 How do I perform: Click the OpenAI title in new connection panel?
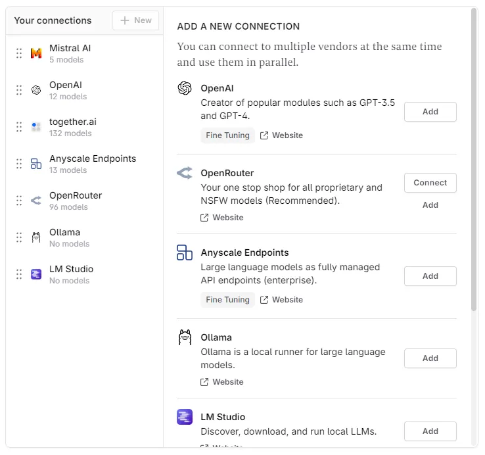217,89
